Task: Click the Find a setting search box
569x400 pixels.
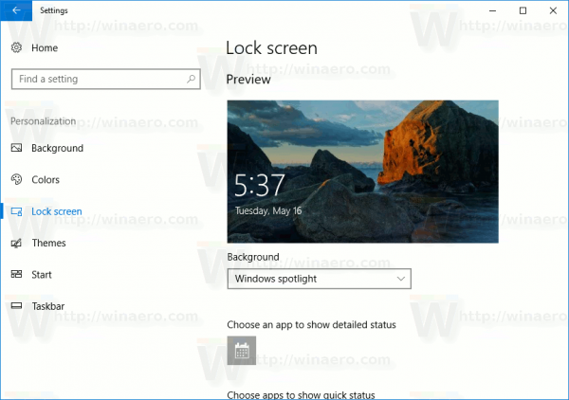Action: (x=105, y=79)
